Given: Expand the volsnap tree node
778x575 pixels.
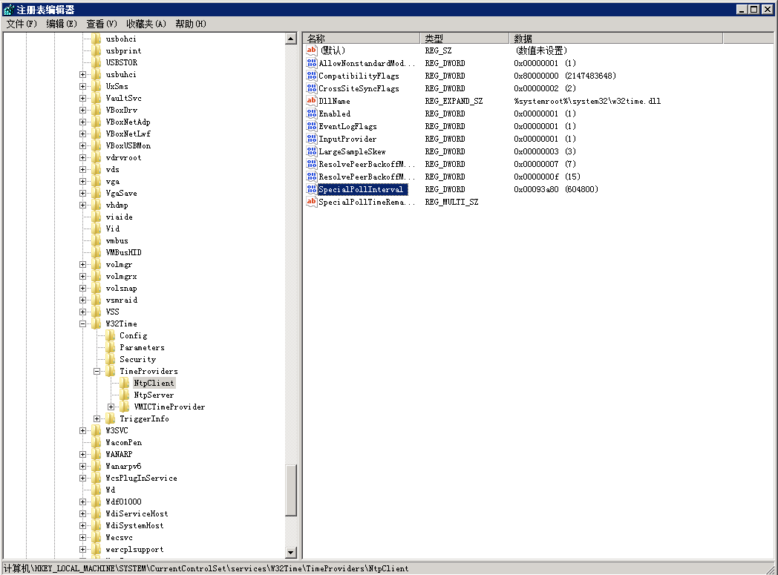Looking at the screenshot, I should (x=83, y=288).
